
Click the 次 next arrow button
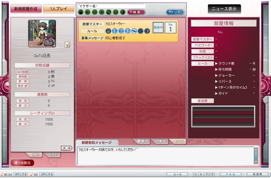click(x=67, y=148)
